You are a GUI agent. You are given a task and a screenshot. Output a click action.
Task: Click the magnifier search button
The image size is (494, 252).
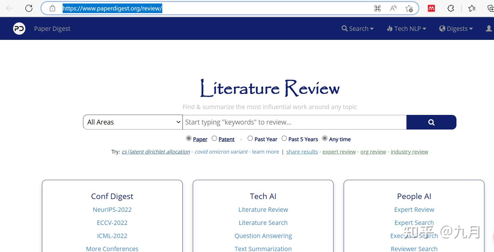click(x=431, y=122)
